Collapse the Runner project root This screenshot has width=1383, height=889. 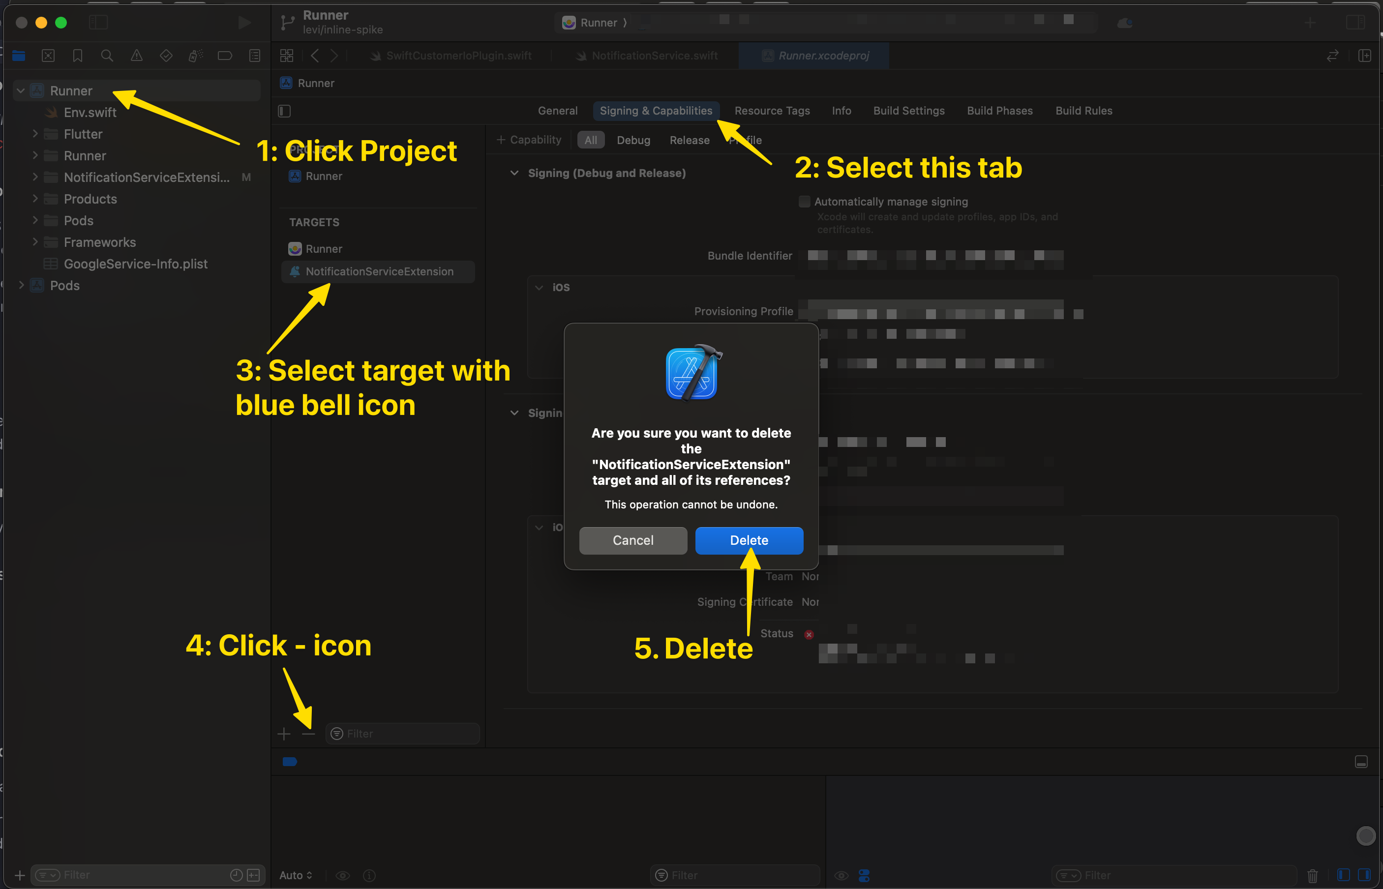(21, 90)
